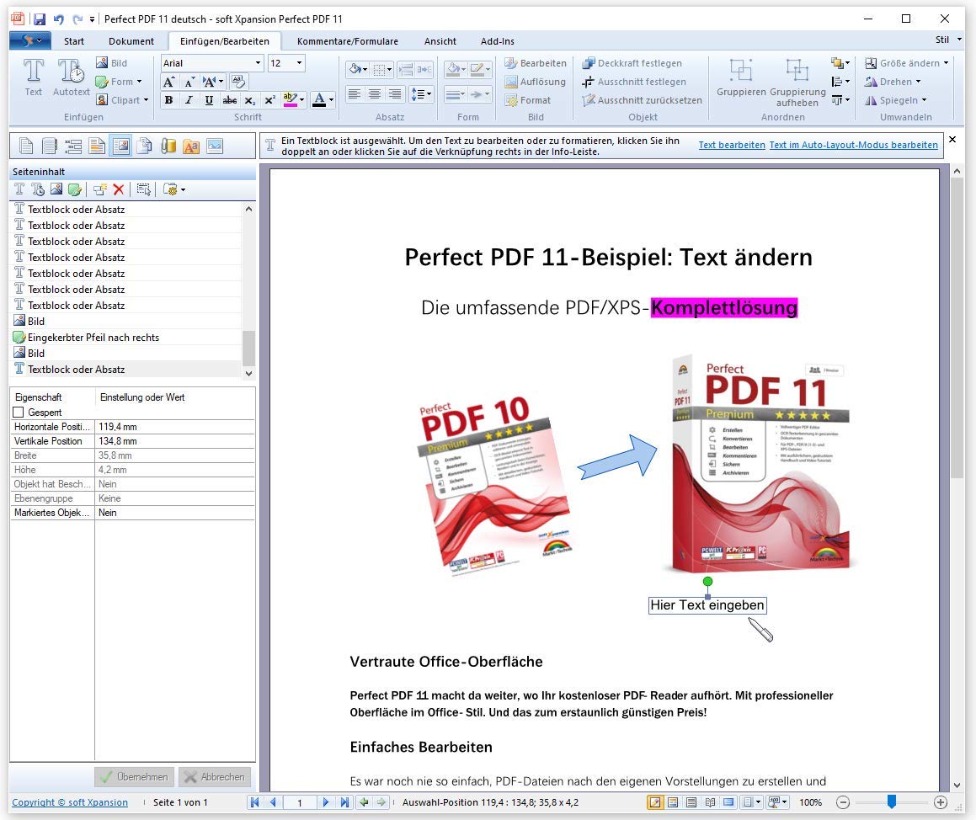976x820 pixels.
Task: Open the attachments panel with the paperclip icon
Action: tap(168, 146)
